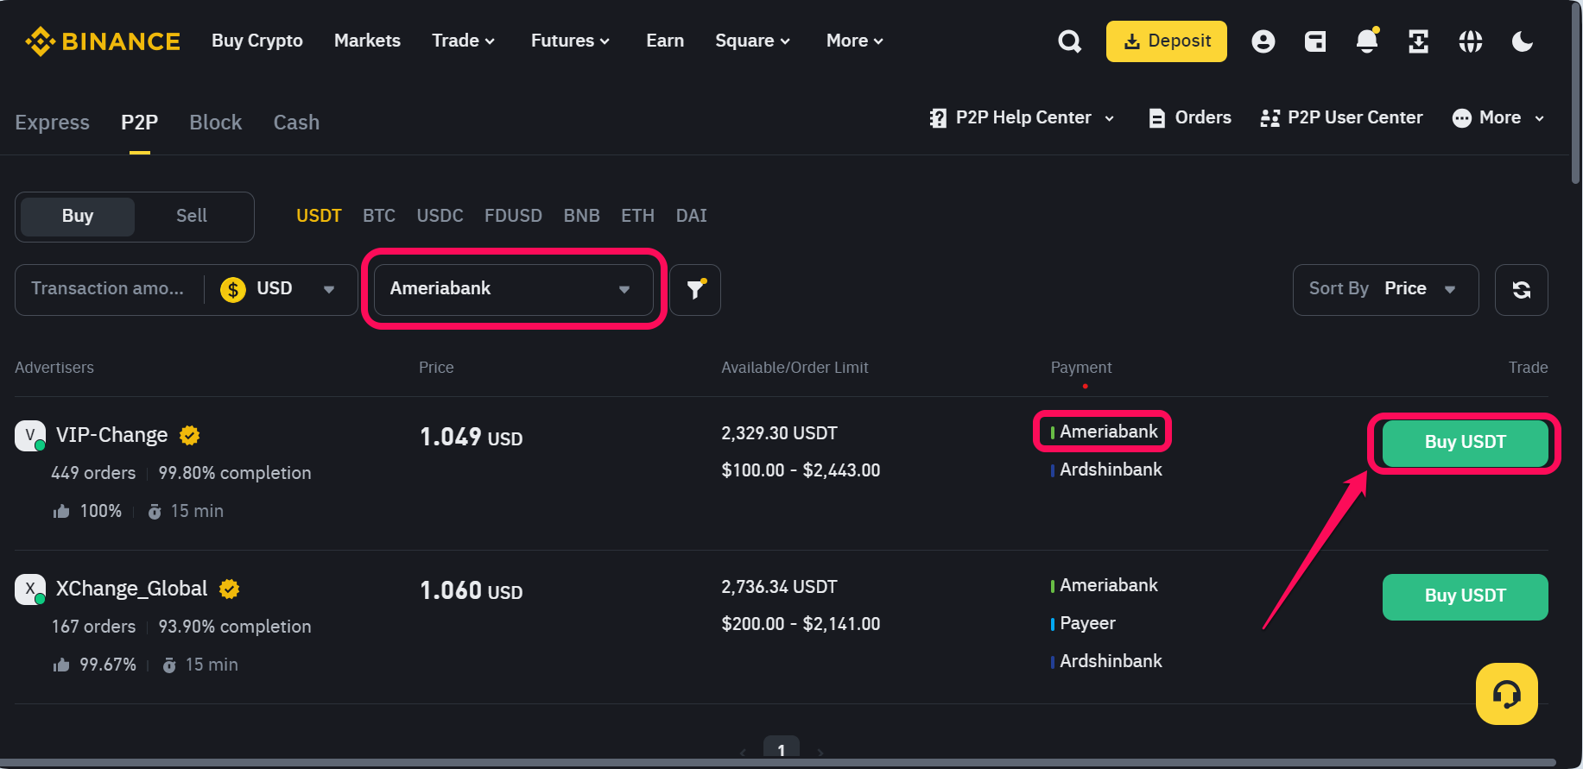The image size is (1583, 769).
Task: Click the 1.049 USD price
Action: [471, 438]
